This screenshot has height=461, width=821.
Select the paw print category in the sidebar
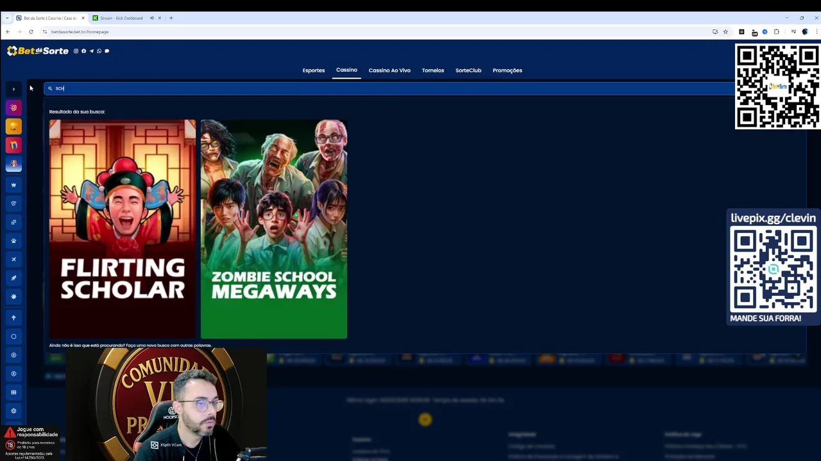coord(13,241)
